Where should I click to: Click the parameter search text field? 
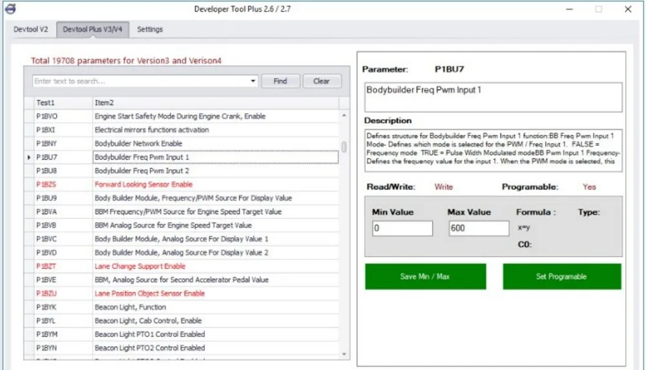[140, 81]
